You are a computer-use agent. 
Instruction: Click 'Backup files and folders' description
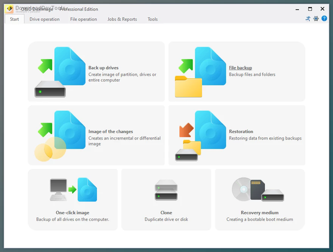click(x=252, y=74)
